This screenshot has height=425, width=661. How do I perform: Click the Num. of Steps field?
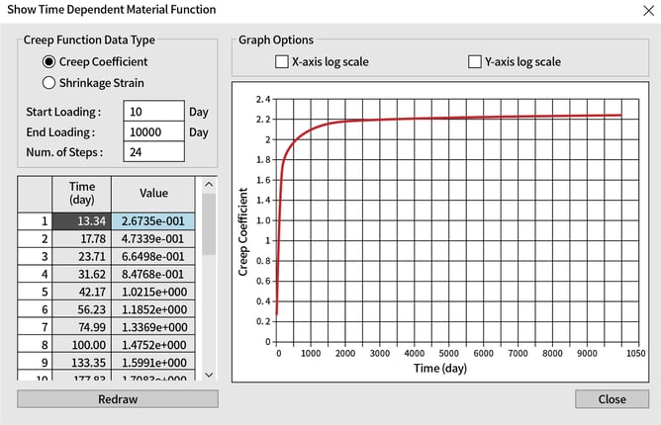click(x=153, y=152)
